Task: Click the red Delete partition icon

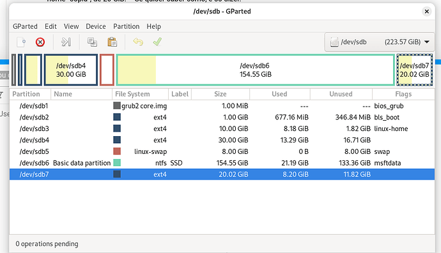Action: [40, 42]
